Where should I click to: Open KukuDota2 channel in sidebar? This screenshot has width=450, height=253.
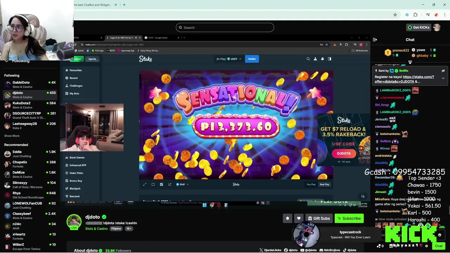pyautogui.click(x=30, y=105)
